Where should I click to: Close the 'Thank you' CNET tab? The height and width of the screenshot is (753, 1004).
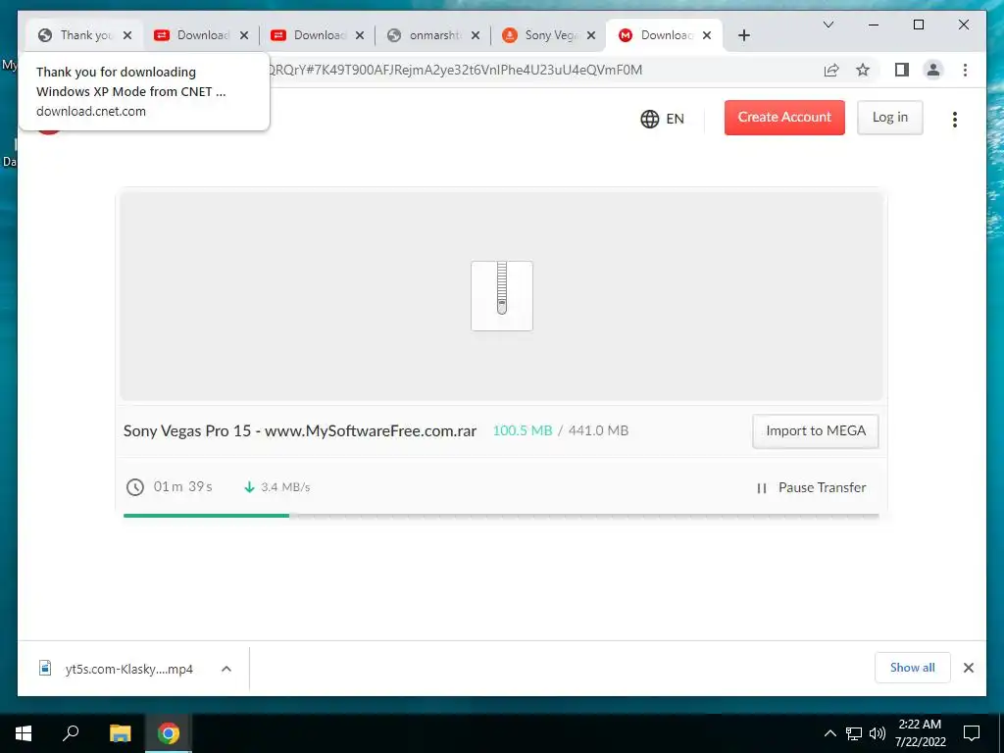[x=127, y=35]
